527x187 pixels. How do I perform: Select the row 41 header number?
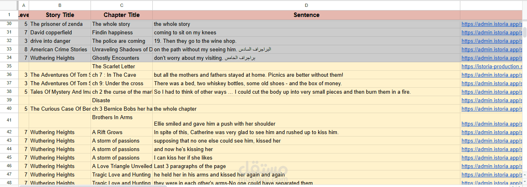pos(9,120)
